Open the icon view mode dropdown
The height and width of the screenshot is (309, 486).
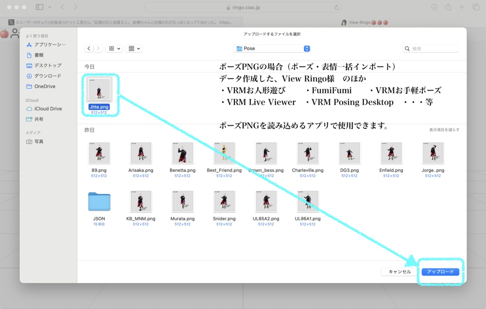114,49
